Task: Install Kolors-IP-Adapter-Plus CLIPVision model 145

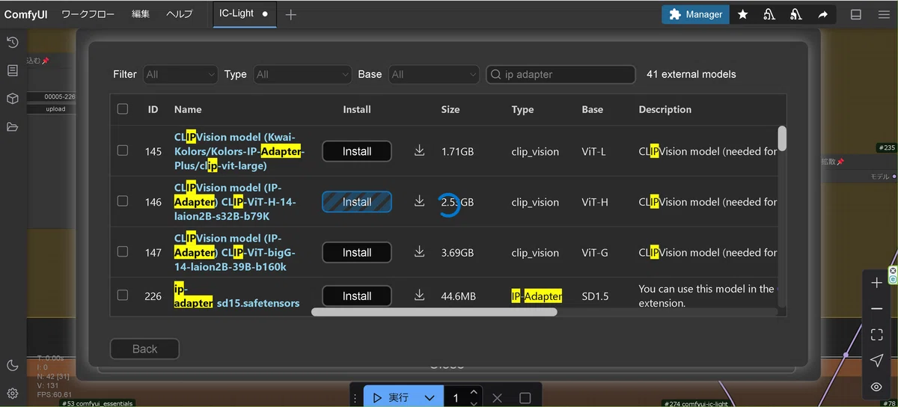Action: pyautogui.click(x=357, y=151)
